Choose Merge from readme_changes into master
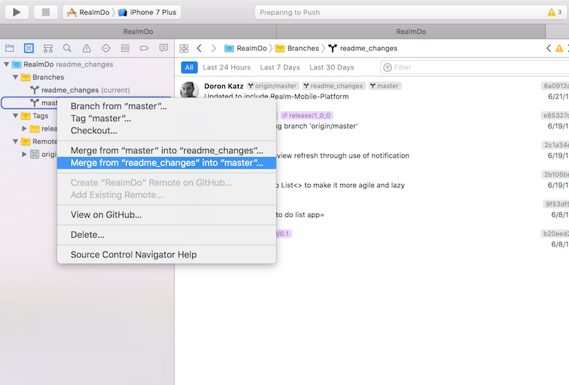Viewport: 569px width, 385px height. click(x=167, y=163)
